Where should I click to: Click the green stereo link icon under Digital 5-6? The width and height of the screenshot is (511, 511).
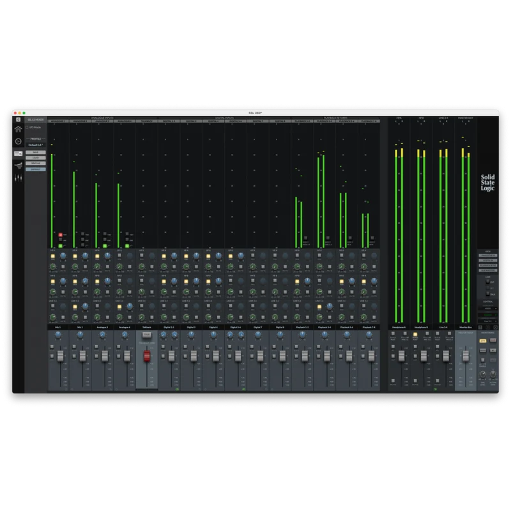click(x=244, y=389)
